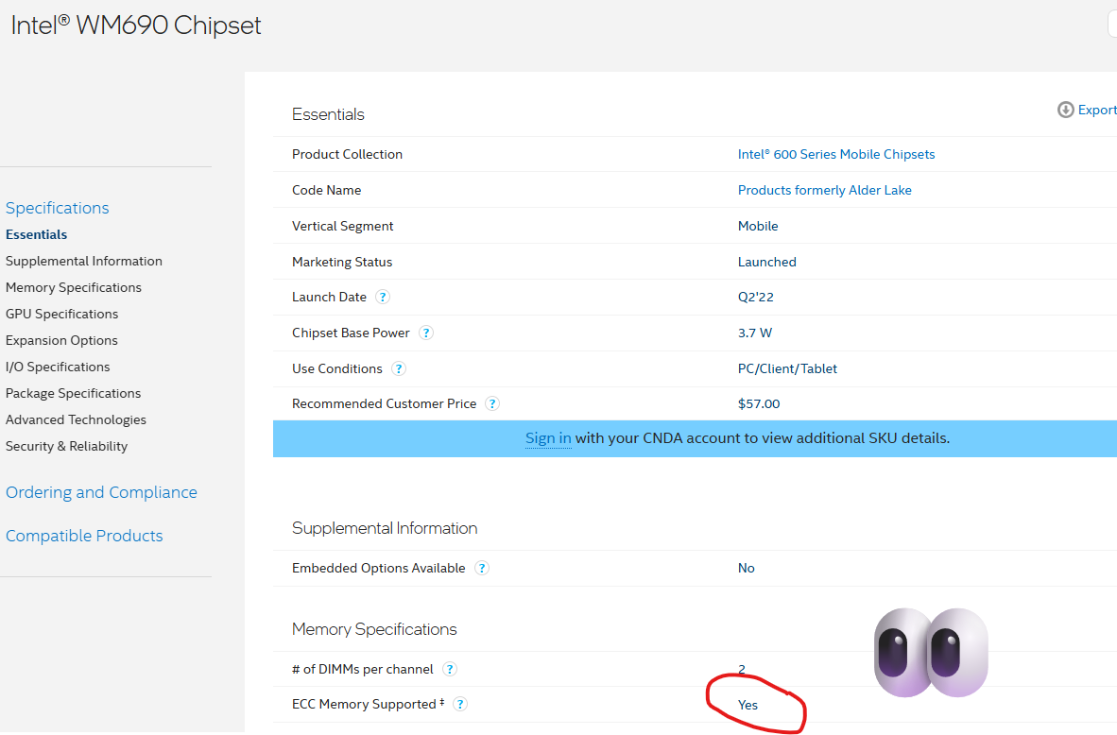The width and height of the screenshot is (1117, 735).
Task: Click the Launched marketing status value
Action: [x=766, y=262]
